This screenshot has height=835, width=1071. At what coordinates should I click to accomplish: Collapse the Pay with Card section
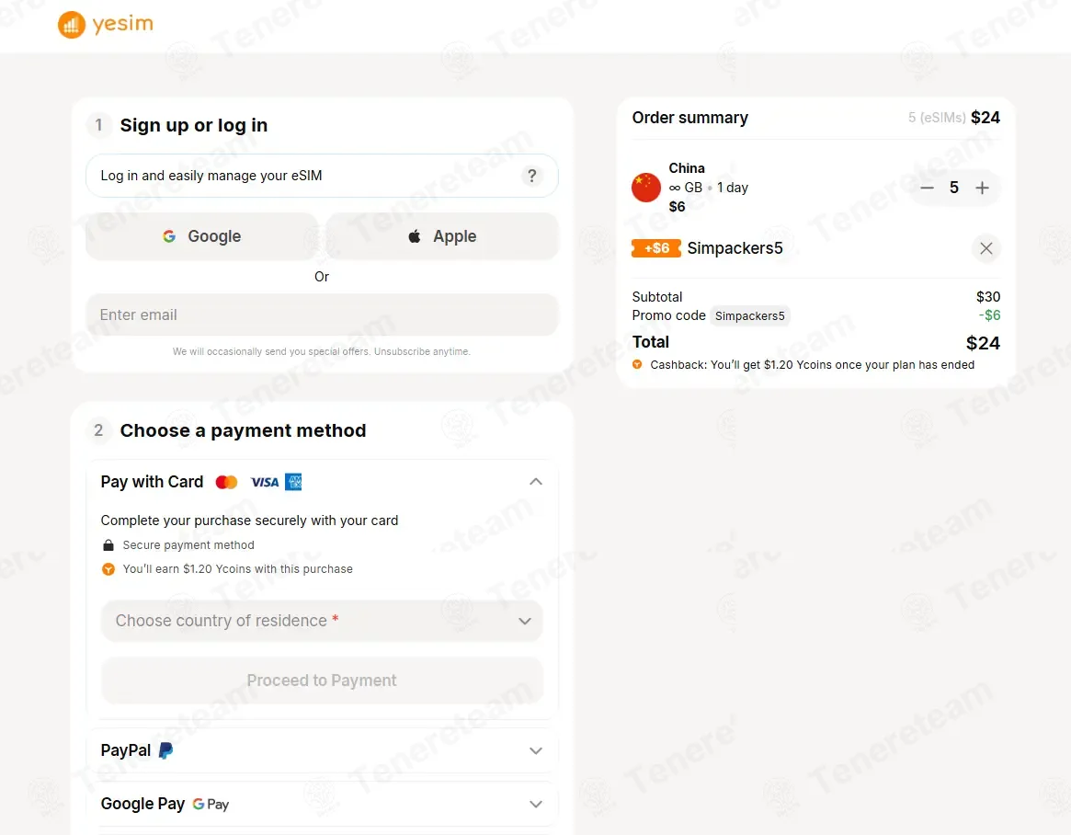click(x=535, y=482)
